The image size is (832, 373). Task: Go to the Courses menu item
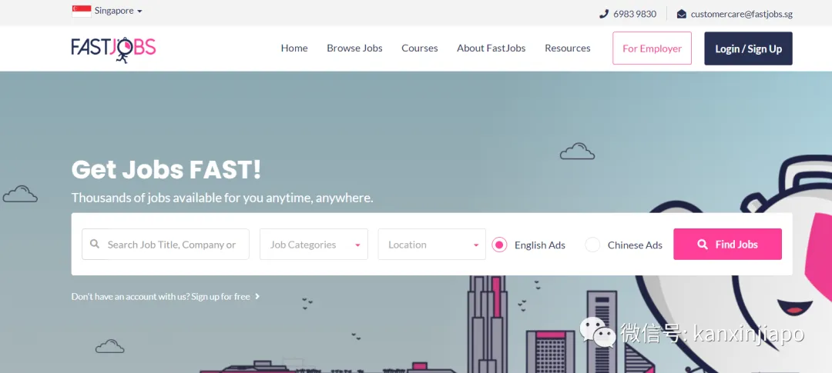[x=420, y=48]
